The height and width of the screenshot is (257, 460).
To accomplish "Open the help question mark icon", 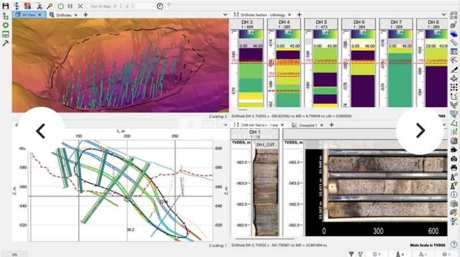I will [454, 244].
